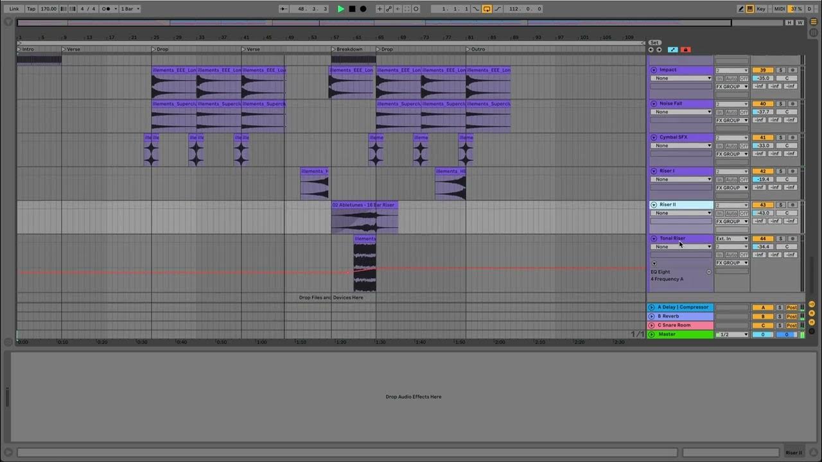Start playback with the green Play button
The image size is (822, 462).
pyautogui.click(x=341, y=9)
